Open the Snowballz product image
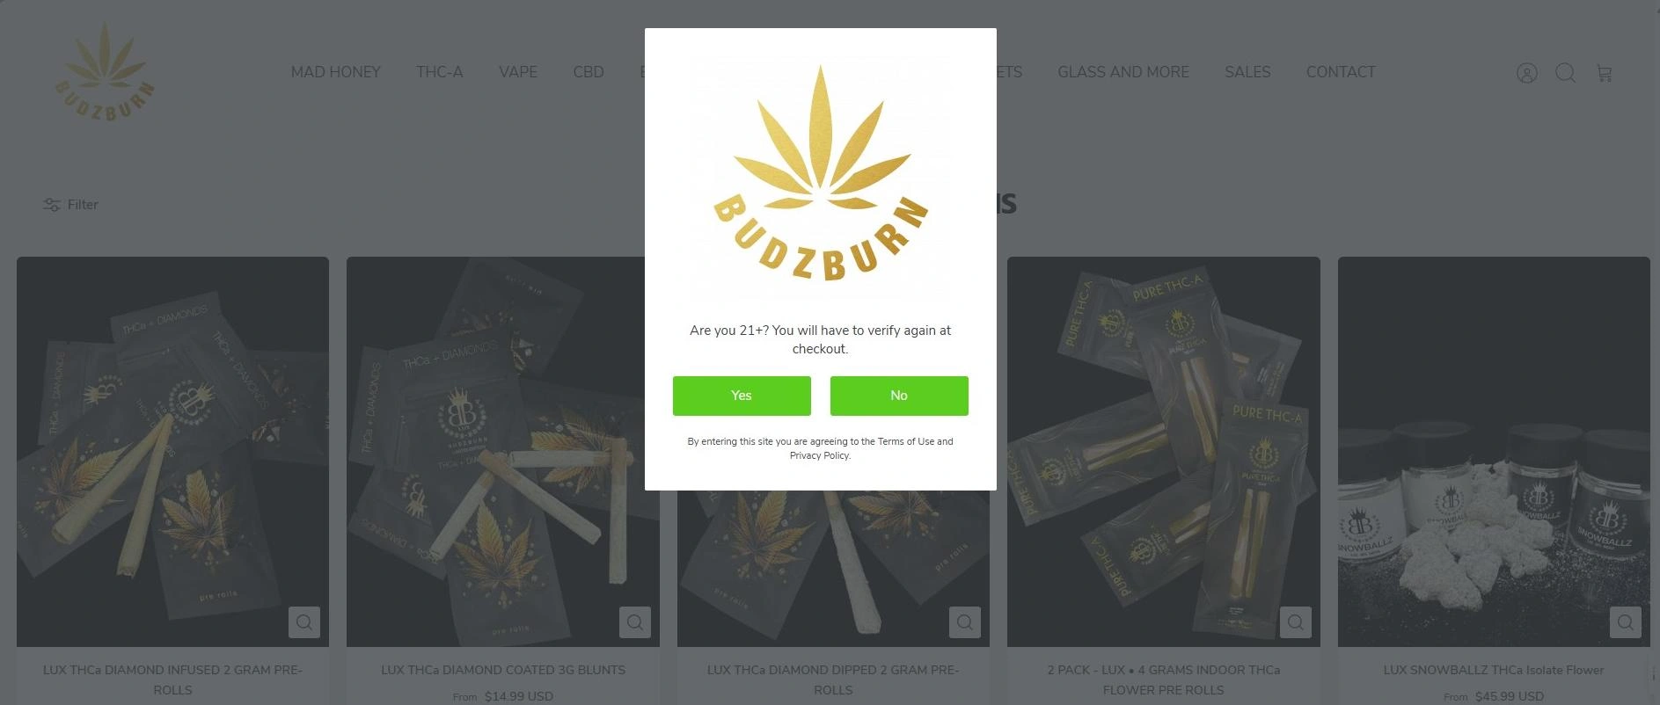 [x=1494, y=452]
